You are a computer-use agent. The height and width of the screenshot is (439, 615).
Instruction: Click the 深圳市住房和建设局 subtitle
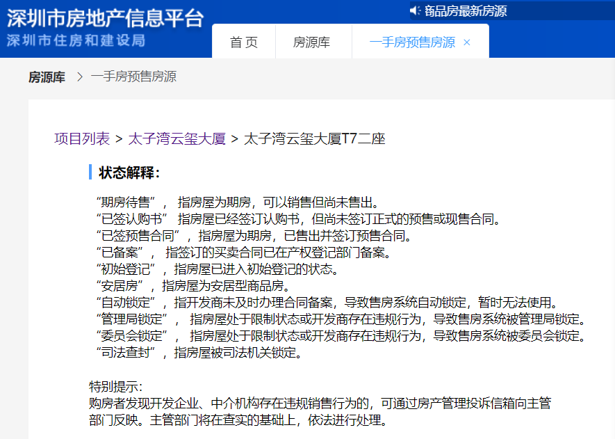76,40
